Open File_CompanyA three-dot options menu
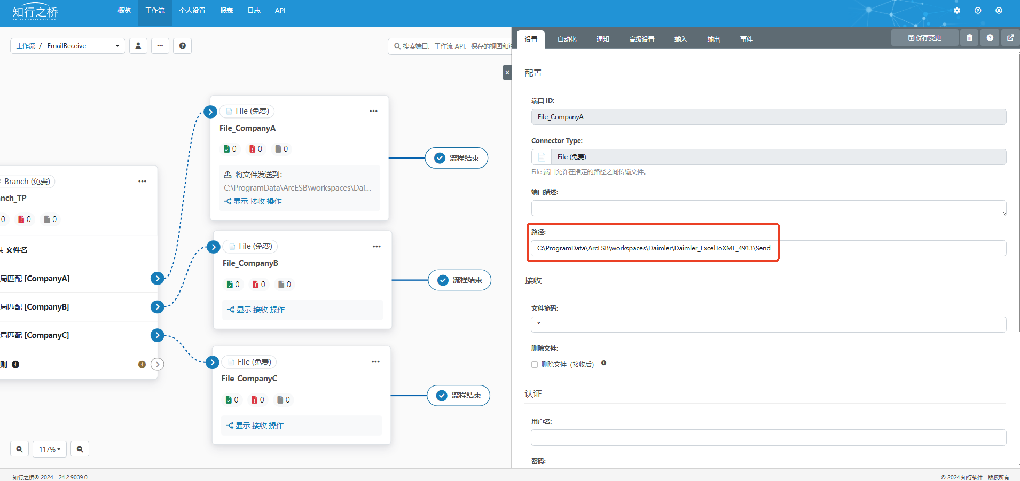 point(373,111)
